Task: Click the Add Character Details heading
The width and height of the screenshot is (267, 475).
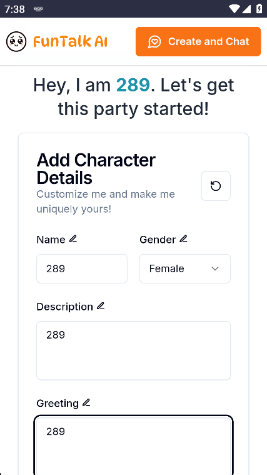Action: point(96,169)
